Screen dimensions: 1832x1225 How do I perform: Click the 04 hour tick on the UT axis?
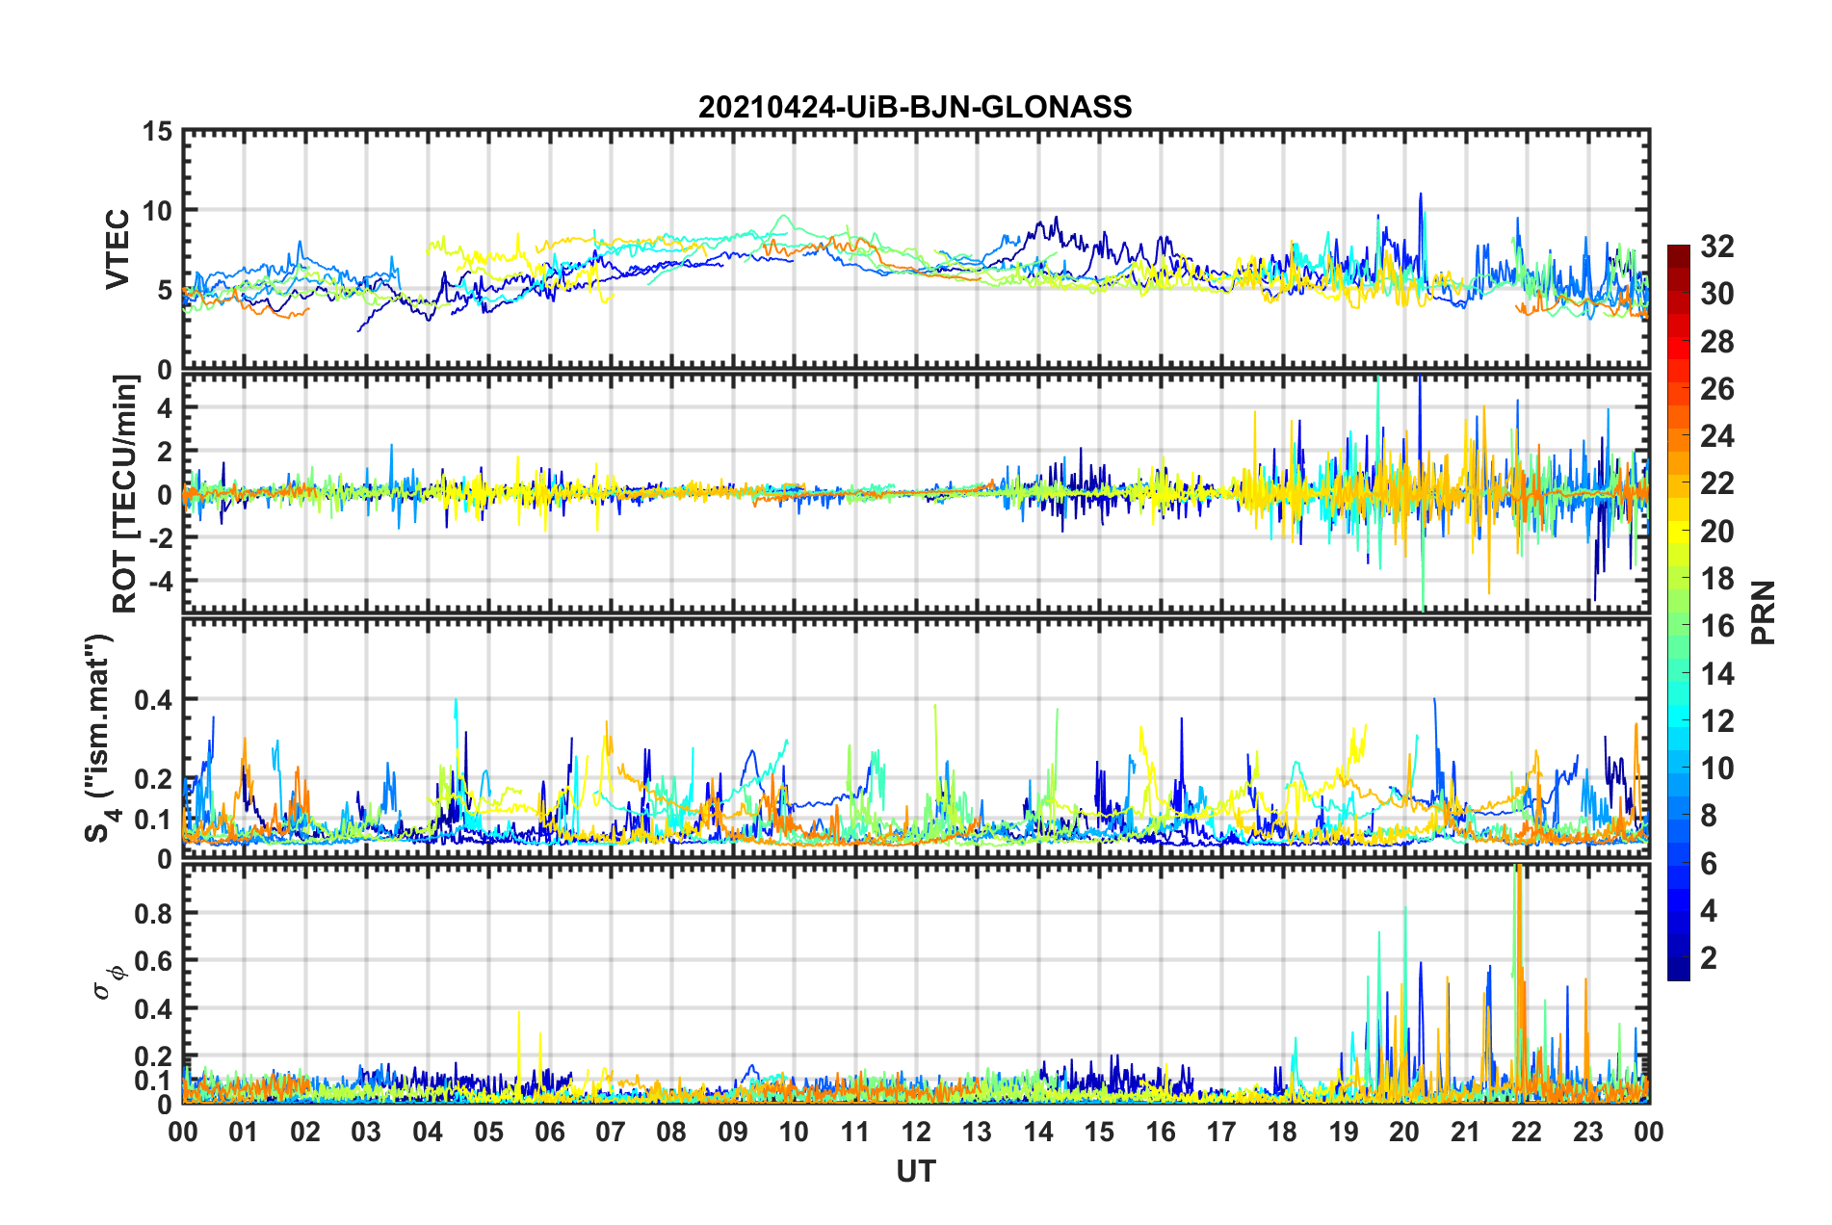pyautogui.click(x=428, y=1132)
